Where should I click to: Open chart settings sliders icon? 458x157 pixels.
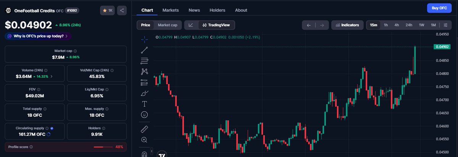click(x=445, y=25)
